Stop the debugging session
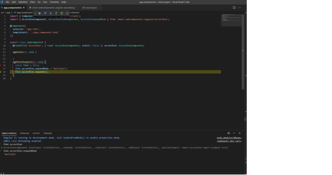The height and width of the screenshot is (175, 332). pos(67,13)
